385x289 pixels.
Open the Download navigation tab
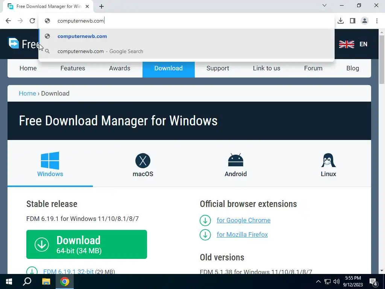pyautogui.click(x=168, y=68)
